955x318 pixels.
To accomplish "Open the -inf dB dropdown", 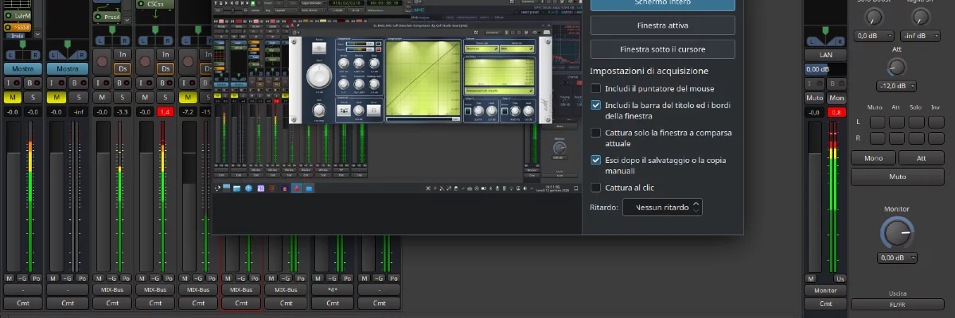I will 922,36.
